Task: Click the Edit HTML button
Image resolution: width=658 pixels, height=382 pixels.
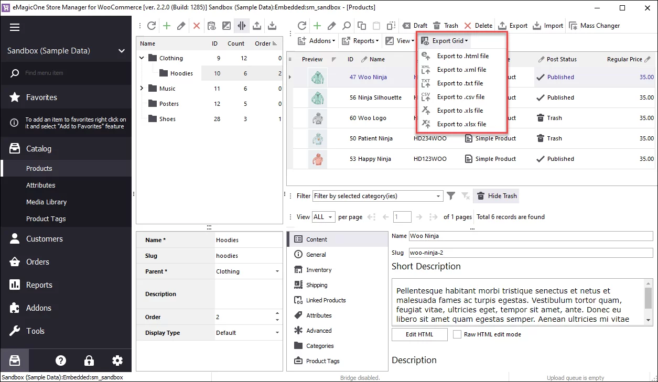Action: tap(419, 334)
